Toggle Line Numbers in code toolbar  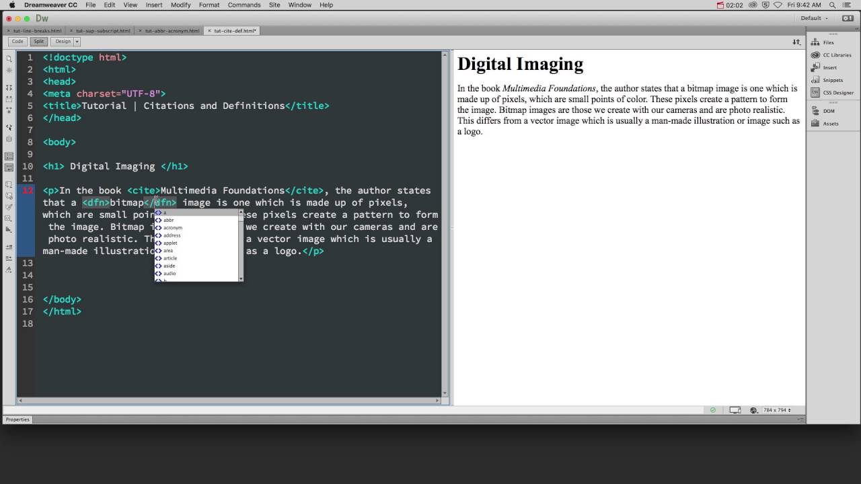click(x=9, y=156)
